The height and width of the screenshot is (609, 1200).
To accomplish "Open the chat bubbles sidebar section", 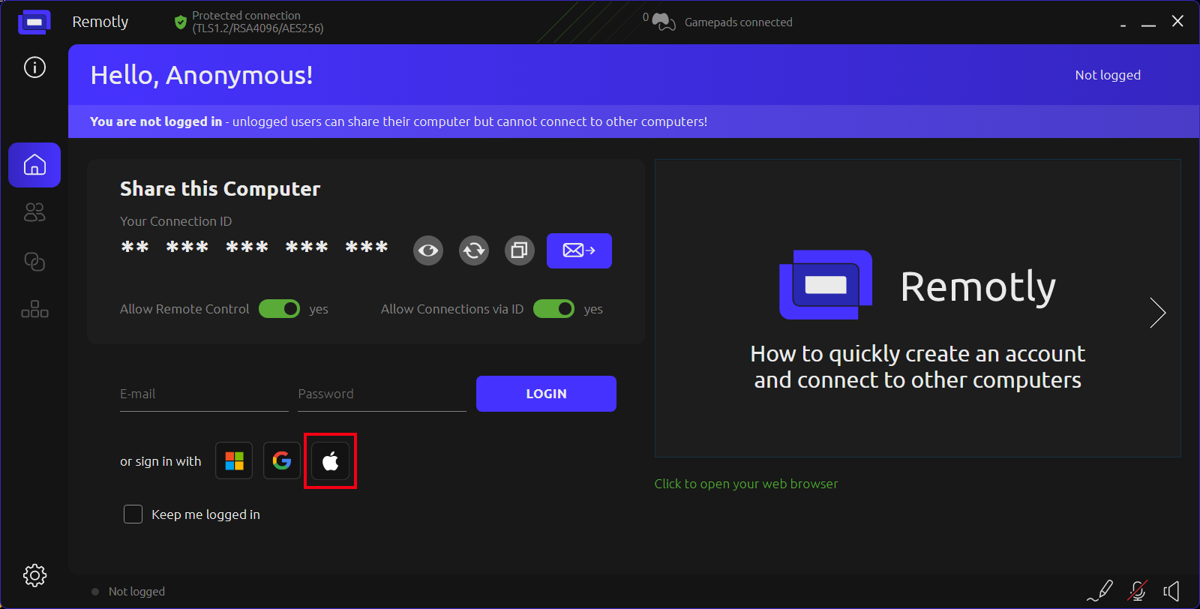I will pos(34,261).
